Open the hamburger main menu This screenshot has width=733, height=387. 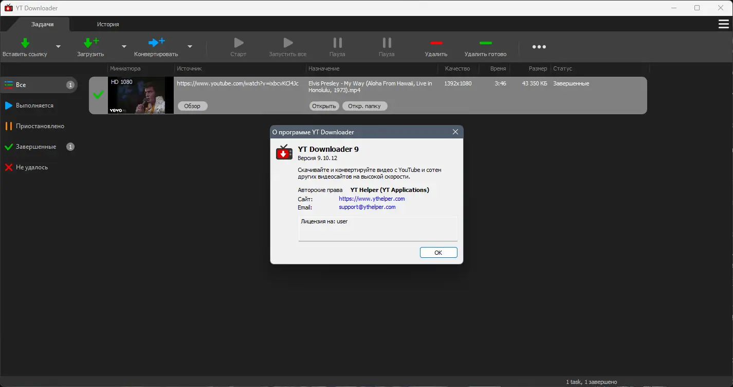(723, 24)
